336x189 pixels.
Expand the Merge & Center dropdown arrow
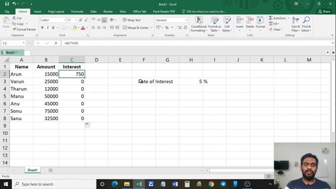click(x=152, y=28)
